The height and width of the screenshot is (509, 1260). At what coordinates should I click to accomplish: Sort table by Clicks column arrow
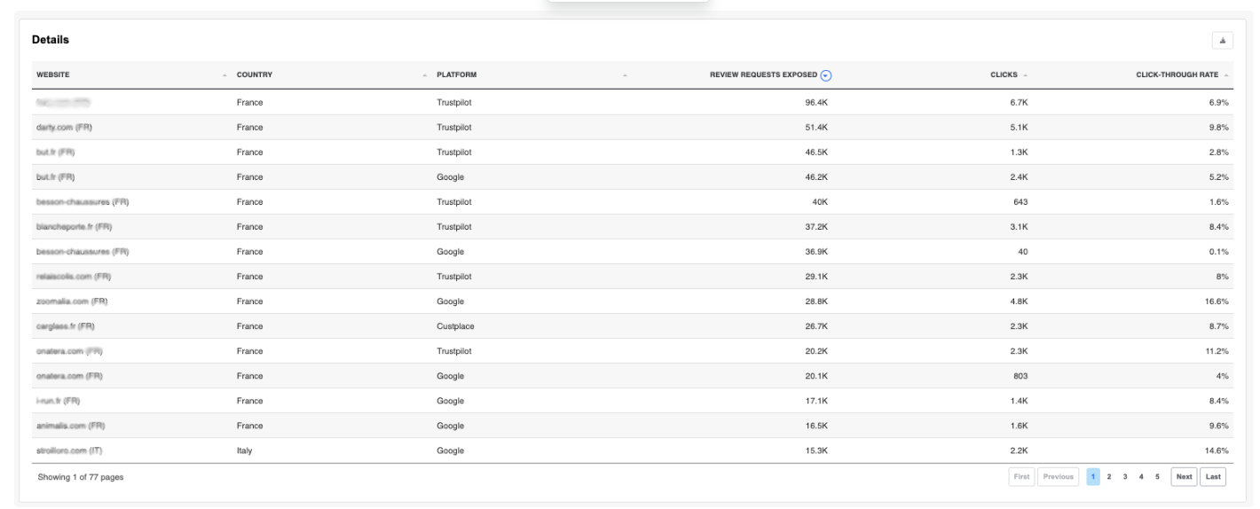point(1025,75)
